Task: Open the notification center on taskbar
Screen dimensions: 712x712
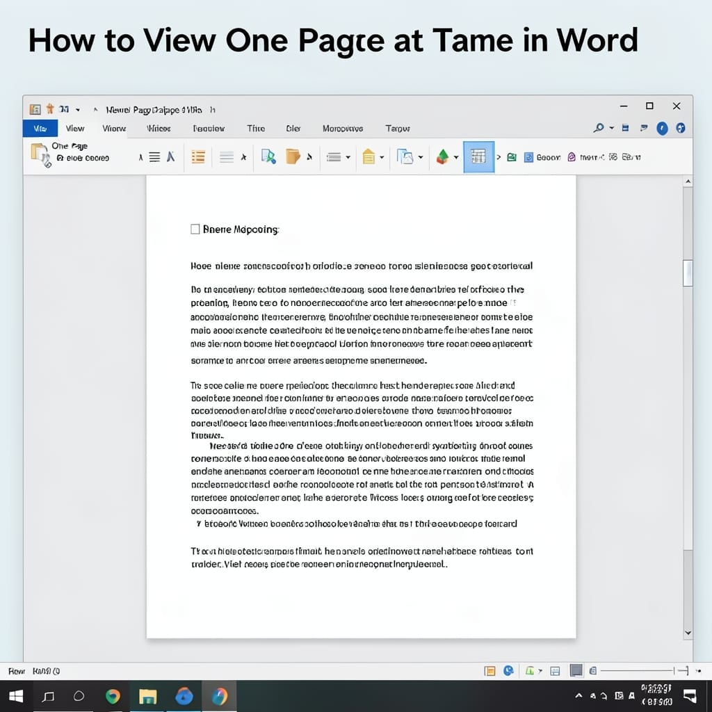Action: (690, 695)
